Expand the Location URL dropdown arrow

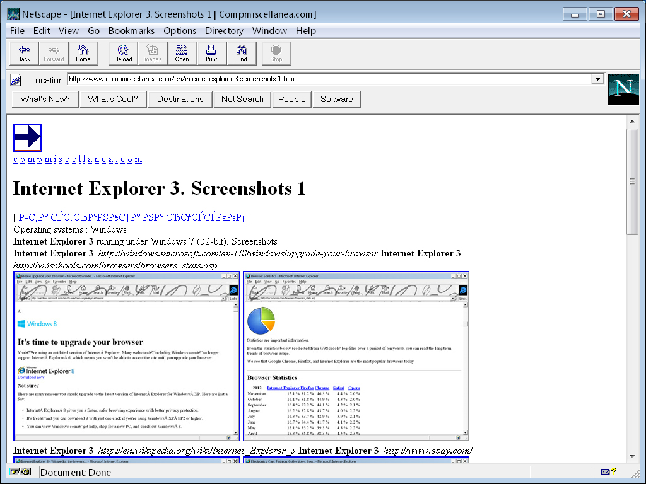[597, 79]
